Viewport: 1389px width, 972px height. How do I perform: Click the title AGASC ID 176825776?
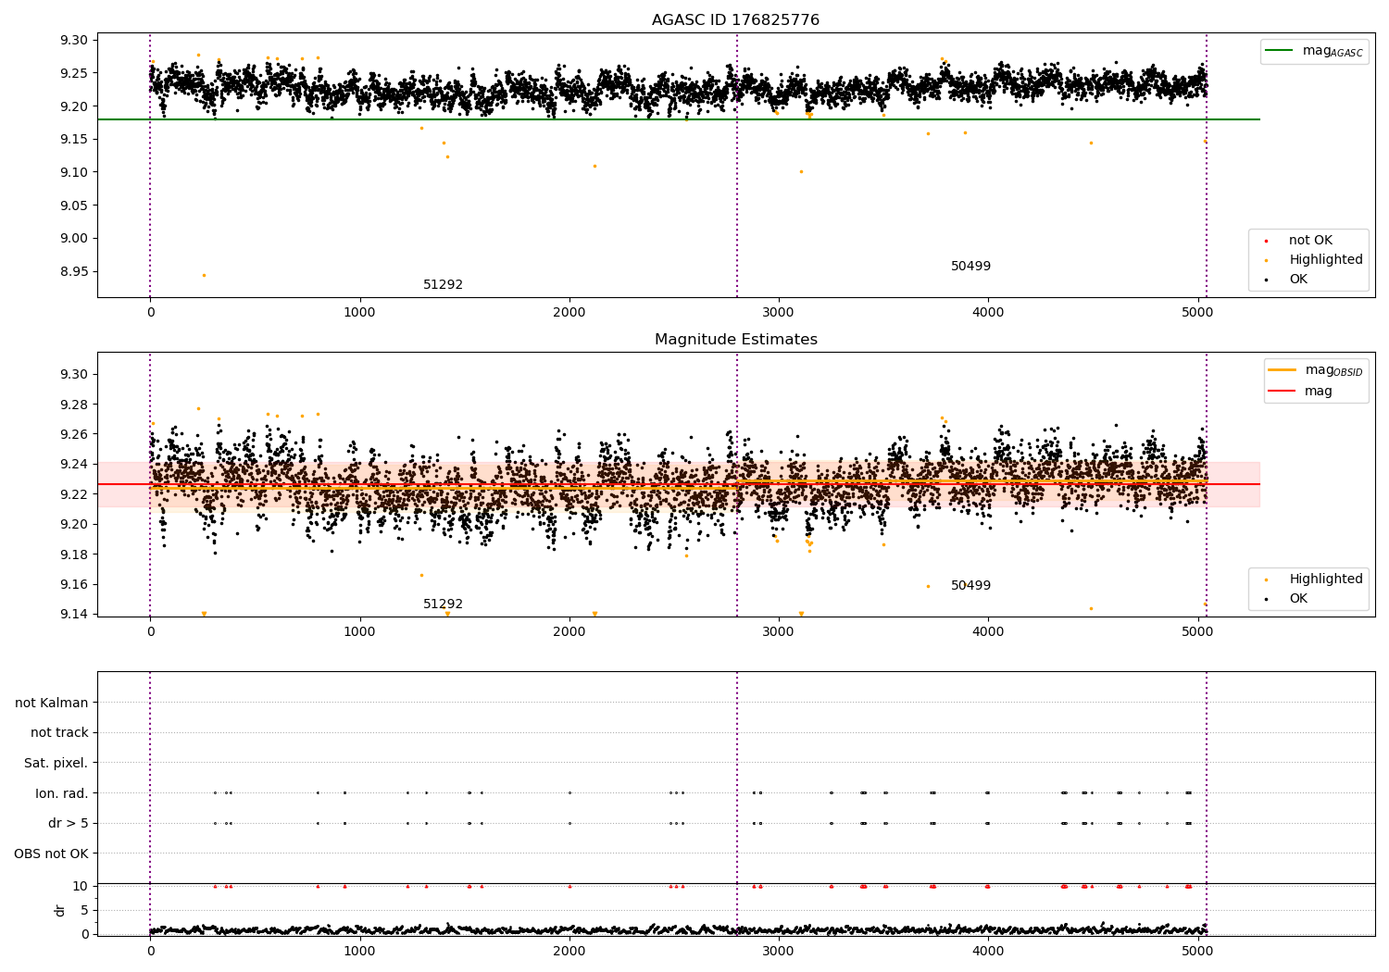735,19
